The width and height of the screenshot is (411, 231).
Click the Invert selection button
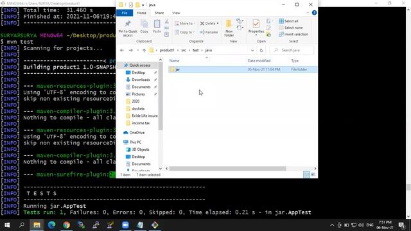[x=293, y=34]
